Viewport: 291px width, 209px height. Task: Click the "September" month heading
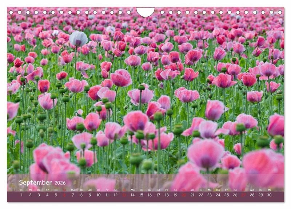pos(35,183)
